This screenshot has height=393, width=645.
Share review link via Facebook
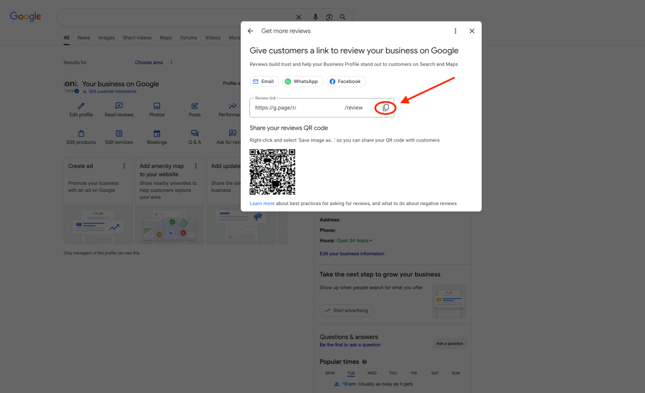345,81
